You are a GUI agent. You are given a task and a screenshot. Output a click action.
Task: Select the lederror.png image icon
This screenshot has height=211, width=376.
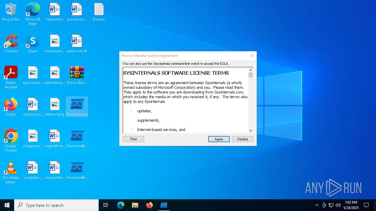point(55,107)
